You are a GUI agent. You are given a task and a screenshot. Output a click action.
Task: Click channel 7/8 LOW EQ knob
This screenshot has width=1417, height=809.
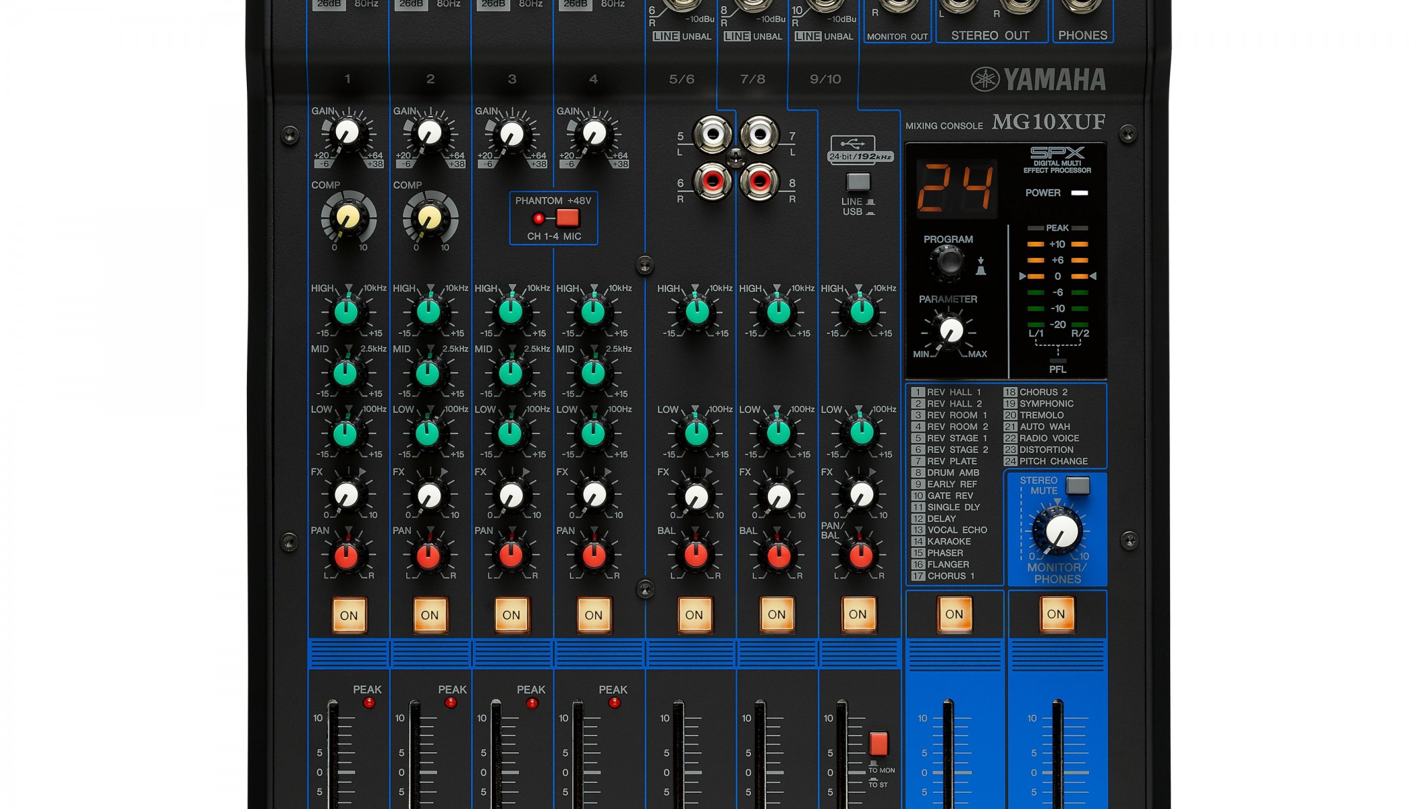coord(778,433)
